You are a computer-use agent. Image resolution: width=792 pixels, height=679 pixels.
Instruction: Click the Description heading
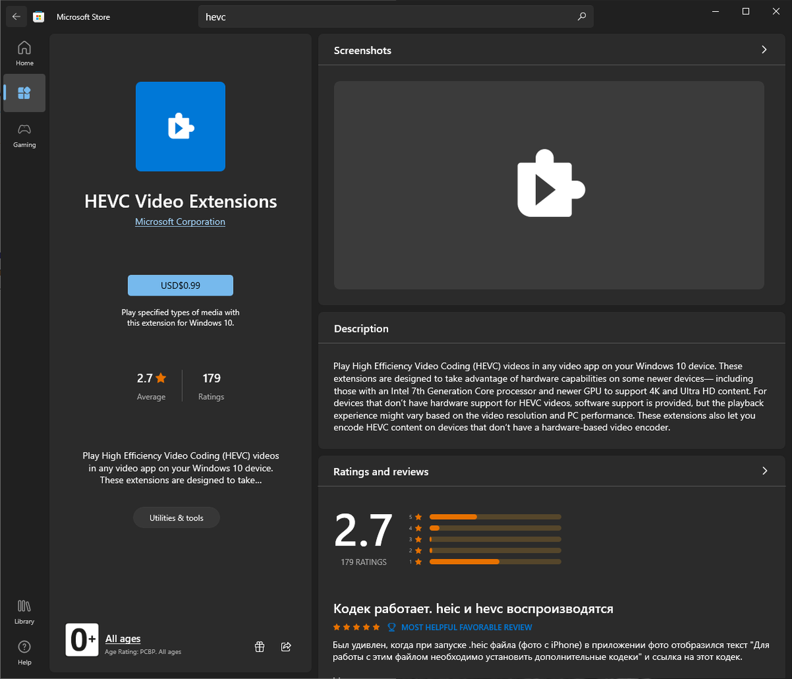[361, 329]
